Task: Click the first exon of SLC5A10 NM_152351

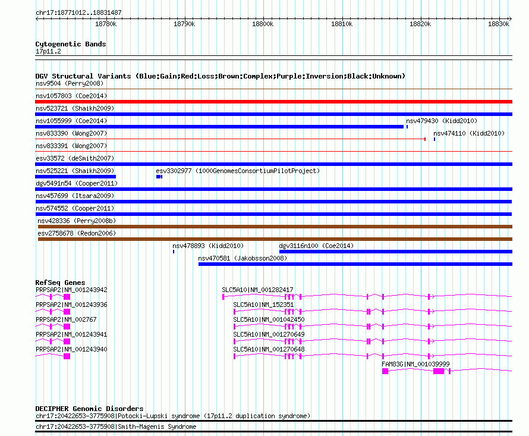Action: pos(234,311)
